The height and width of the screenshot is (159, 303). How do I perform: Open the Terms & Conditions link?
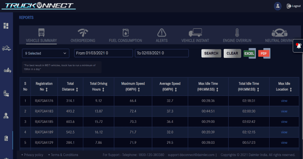(64, 155)
